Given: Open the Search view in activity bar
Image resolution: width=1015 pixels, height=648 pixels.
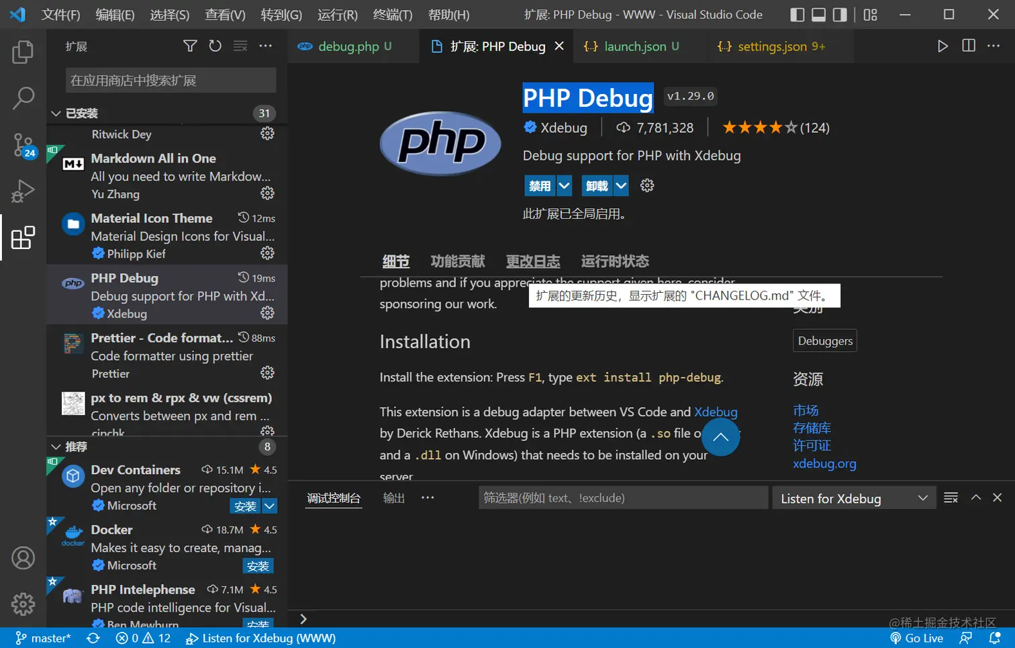Looking at the screenshot, I should (x=23, y=98).
